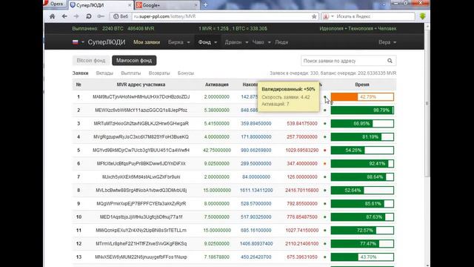Click the green download arrow icon

(423, 16)
